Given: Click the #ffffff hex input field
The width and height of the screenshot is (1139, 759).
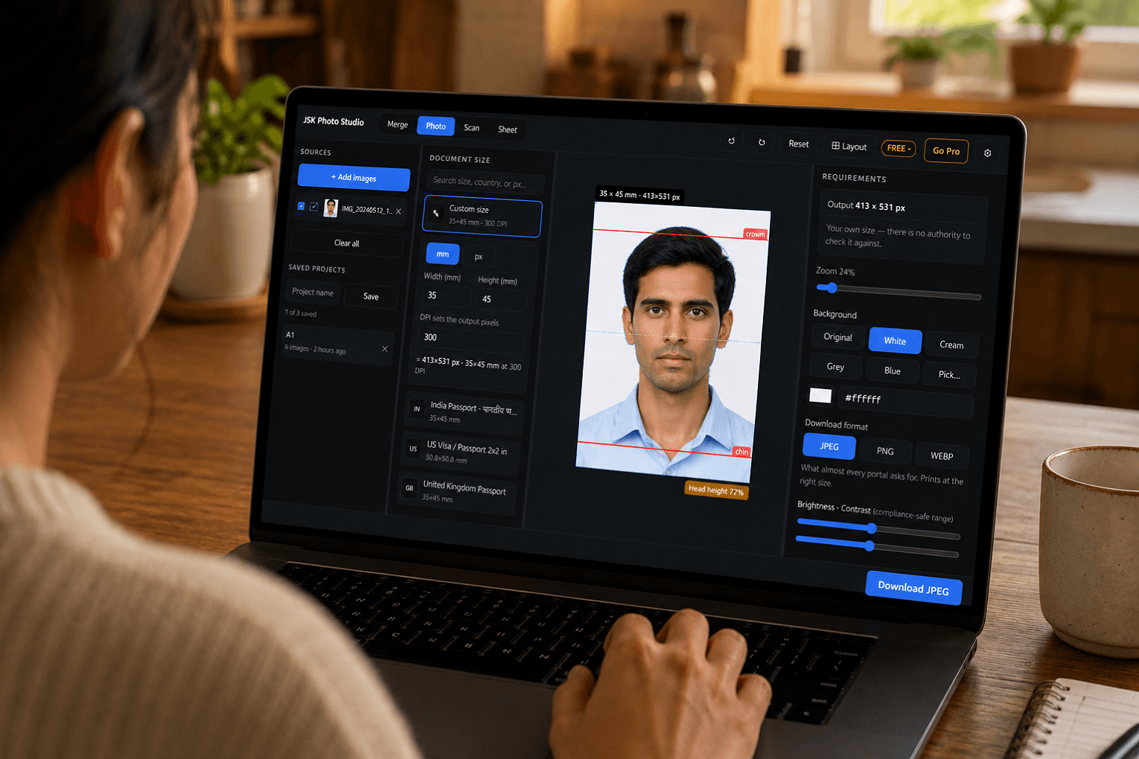Looking at the screenshot, I should click(x=905, y=402).
